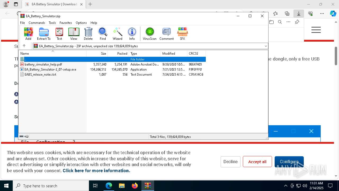Sort files by Name column

(x=53, y=54)
